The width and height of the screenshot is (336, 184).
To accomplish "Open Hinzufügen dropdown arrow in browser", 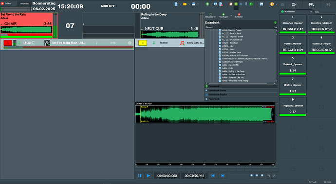I will click(231, 16).
